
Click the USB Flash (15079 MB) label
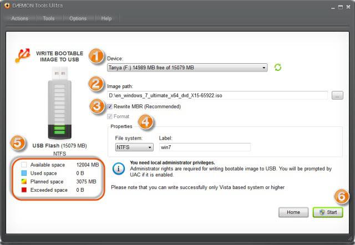click(x=59, y=146)
